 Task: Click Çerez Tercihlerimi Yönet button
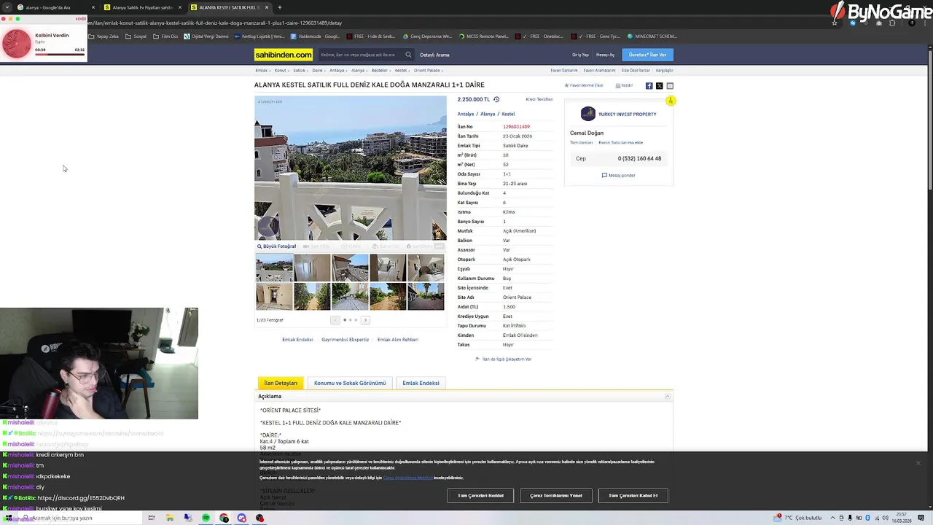pyautogui.click(x=556, y=496)
